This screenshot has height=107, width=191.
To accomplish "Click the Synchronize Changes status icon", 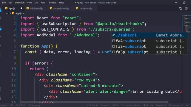I will [x=12, y=105].
